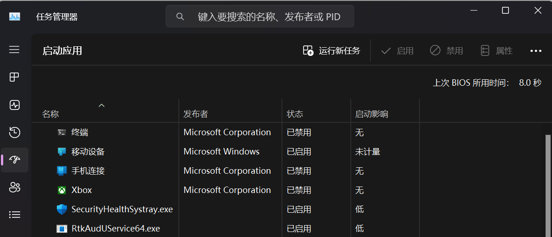Select the Startup apps sidebar icon
The height and width of the screenshot is (237, 552).
pyautogui.click(x=14, y=160)
